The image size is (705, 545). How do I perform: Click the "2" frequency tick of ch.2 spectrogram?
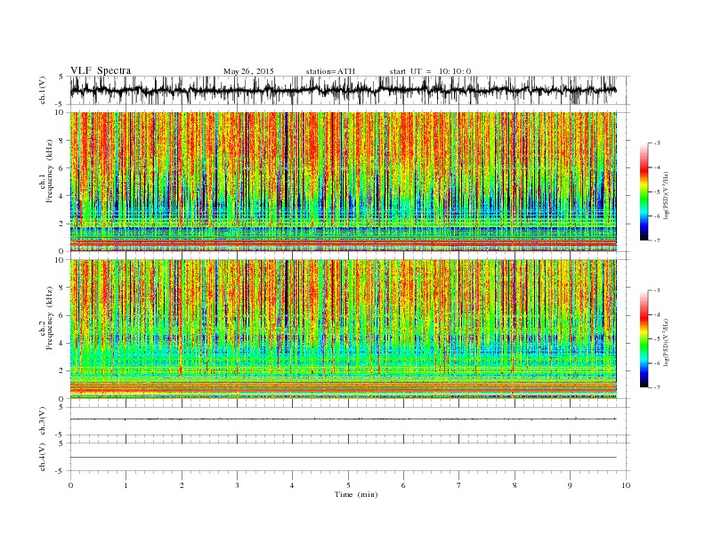pyautogui.click(x=62, y=371)
